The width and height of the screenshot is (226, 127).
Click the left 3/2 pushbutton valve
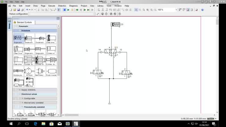pyautogui.click(x=97, y=72)
